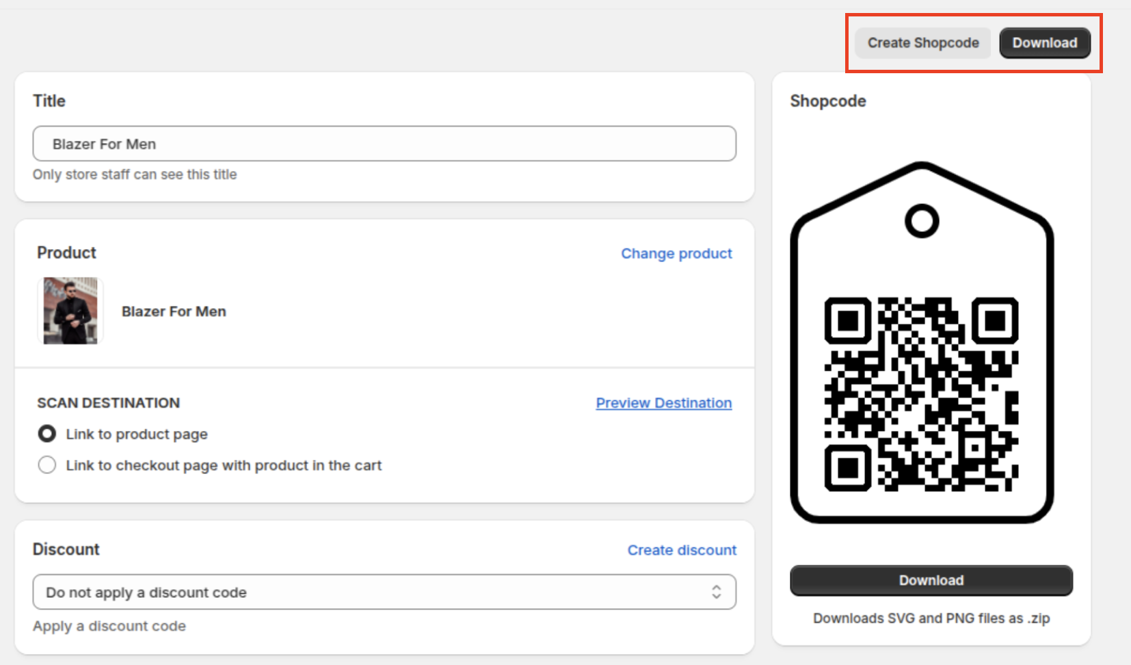The width and height of the screenshot is (1131, 665).
Task: Open the Create discount link
Action: point(682,550)
